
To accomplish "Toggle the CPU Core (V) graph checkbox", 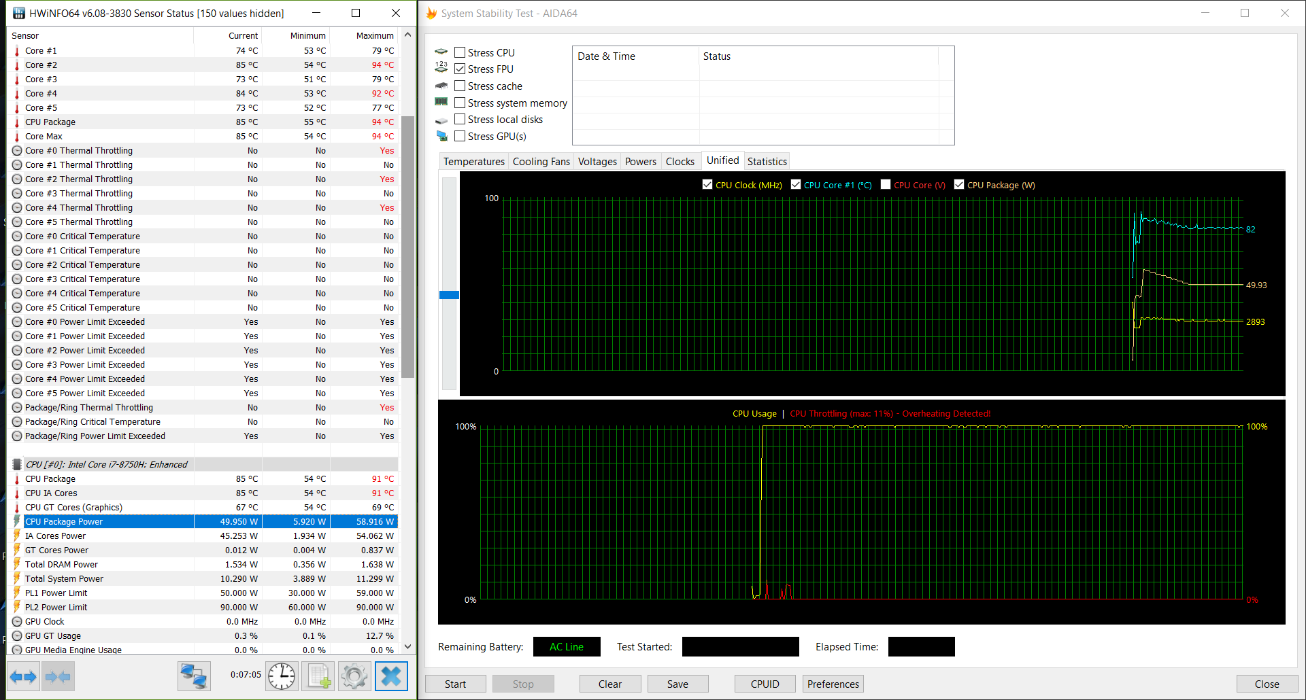I will click(886, 185).
